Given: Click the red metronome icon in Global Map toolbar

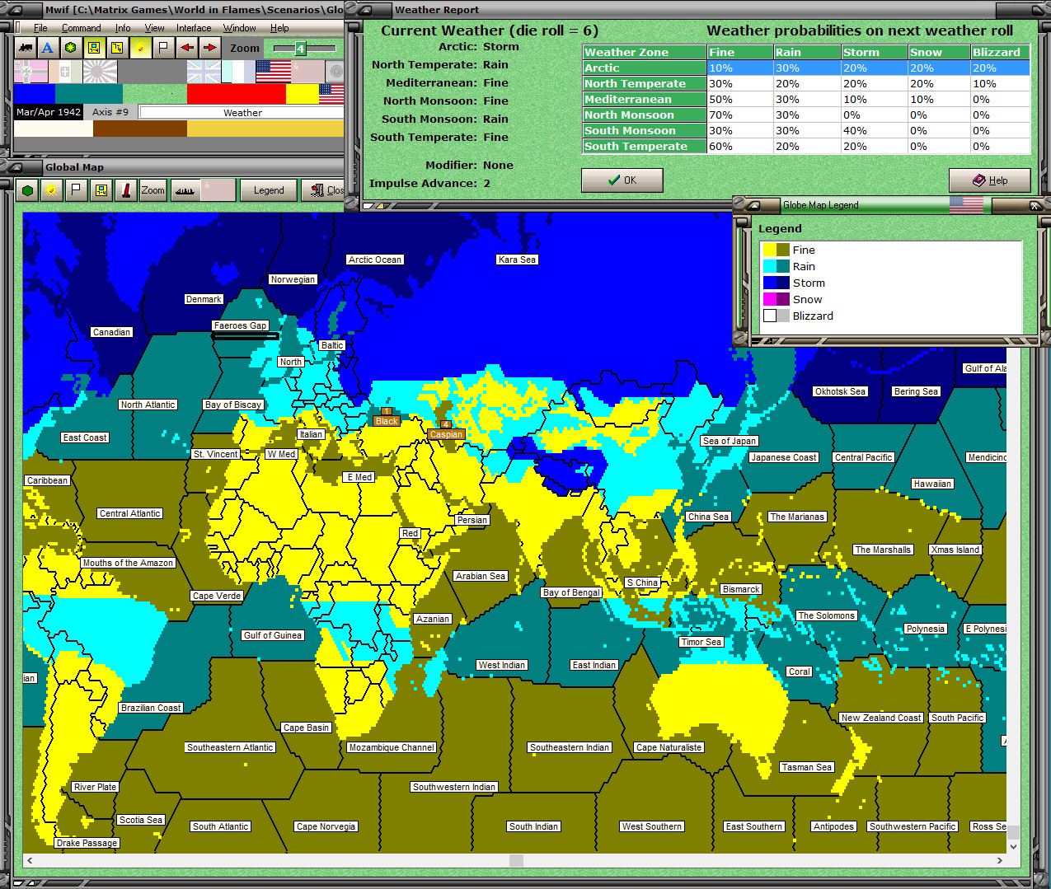Looking at the screenshot, I should (x=126, y=190).
